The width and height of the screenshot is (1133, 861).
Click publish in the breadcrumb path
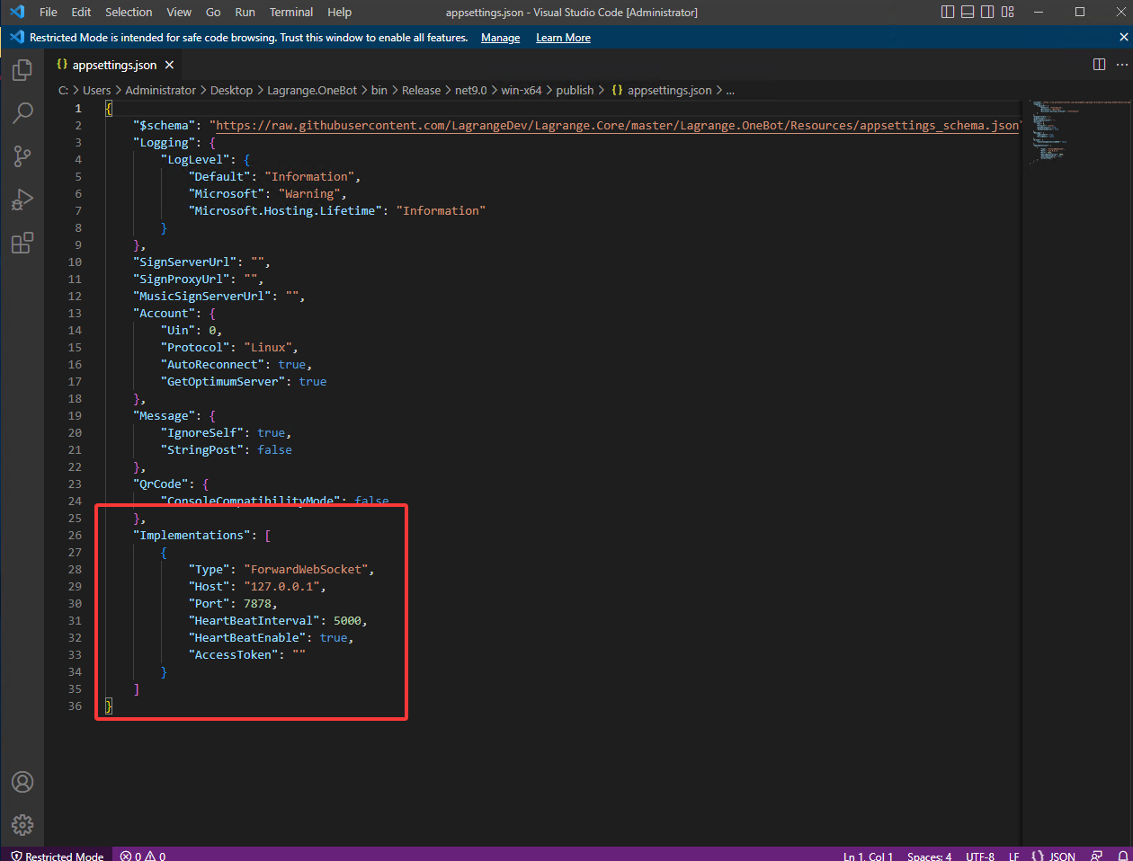(x=575, y=90)
